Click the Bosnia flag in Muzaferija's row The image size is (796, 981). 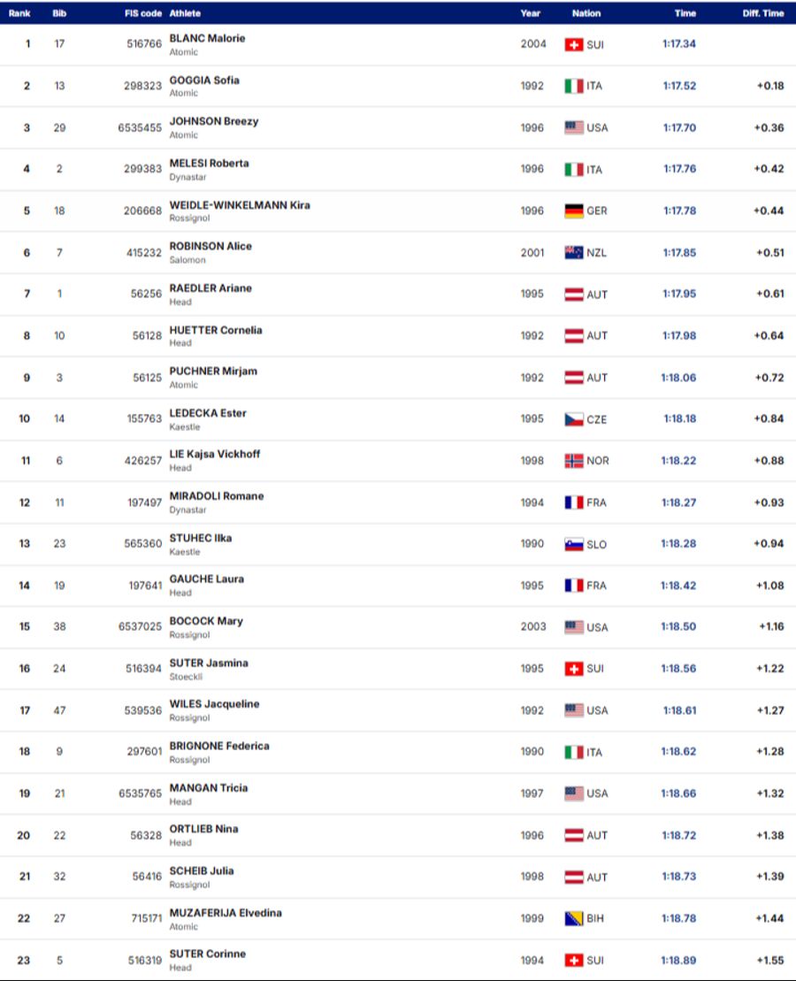coord(574,919)
